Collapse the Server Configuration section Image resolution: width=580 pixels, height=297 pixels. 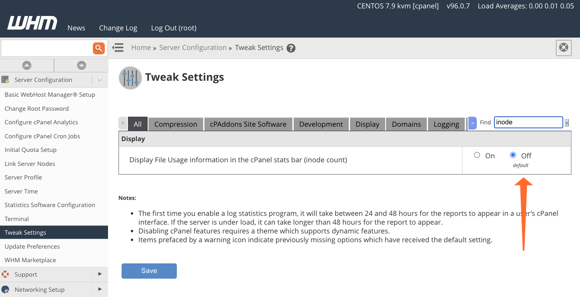click(x=99, y=80)
